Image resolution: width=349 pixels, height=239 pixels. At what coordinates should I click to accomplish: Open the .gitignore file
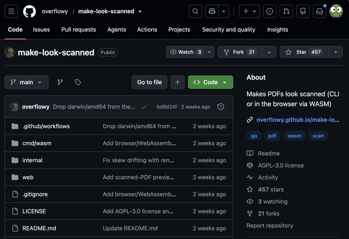[35, 194]
